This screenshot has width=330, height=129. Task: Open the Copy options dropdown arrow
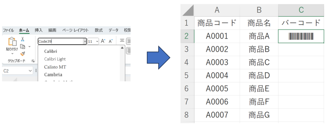coord(29,46)
